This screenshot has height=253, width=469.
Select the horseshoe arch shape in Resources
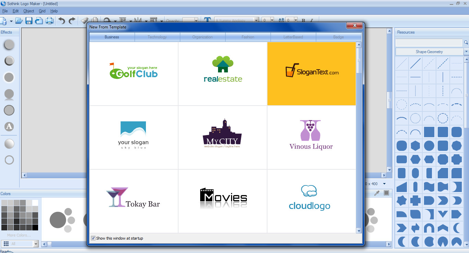pos(429,228)
